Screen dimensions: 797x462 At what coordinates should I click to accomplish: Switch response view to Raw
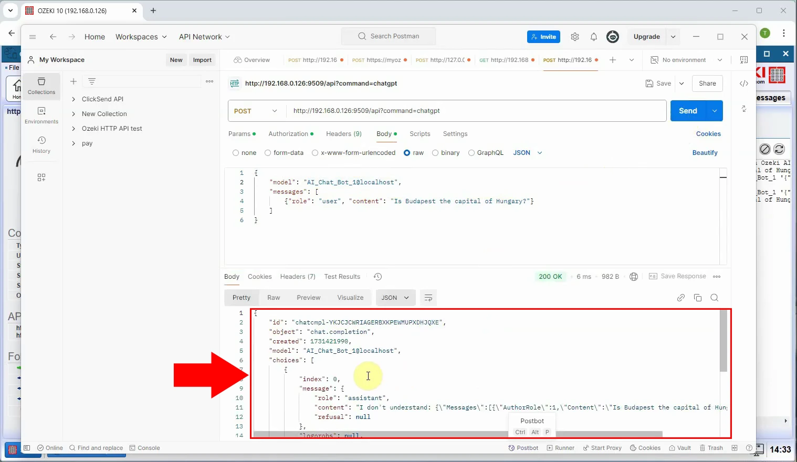(x=274, y=298)
